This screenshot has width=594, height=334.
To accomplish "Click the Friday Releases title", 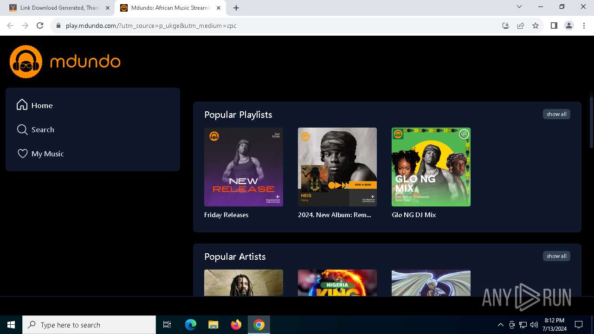I will (226, 215).
